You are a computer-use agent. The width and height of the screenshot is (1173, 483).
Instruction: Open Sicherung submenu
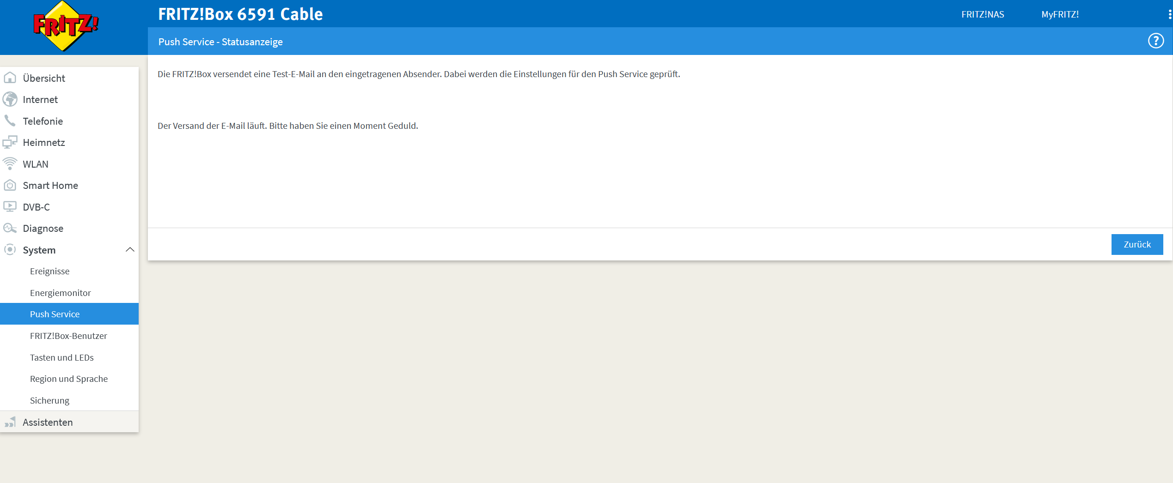click(x=69, y=400)
